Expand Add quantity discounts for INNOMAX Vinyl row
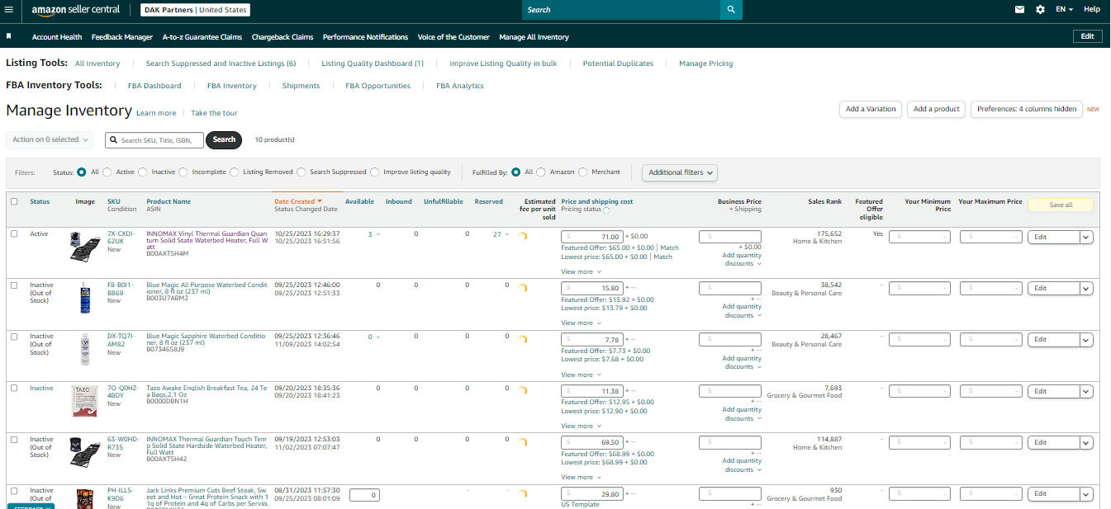This screenshot has width=1111, height=509. (x=741, y=259)
